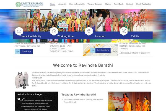The width and height of the screenshot is (166, 111).
Task: Click the location pin hexagon icon
Action: tap(89, 31)
